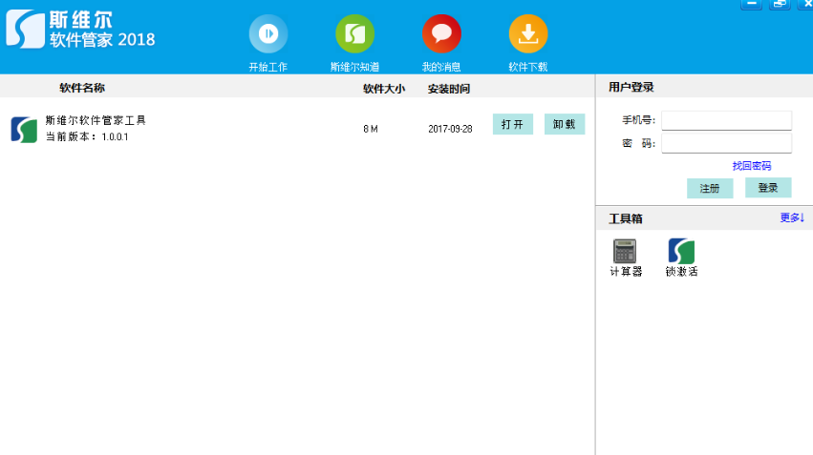The height and width of the screenshot is (455, 813).
Task: Open 斯维尔知道 from the top toolbar
Action: point(354,34)
